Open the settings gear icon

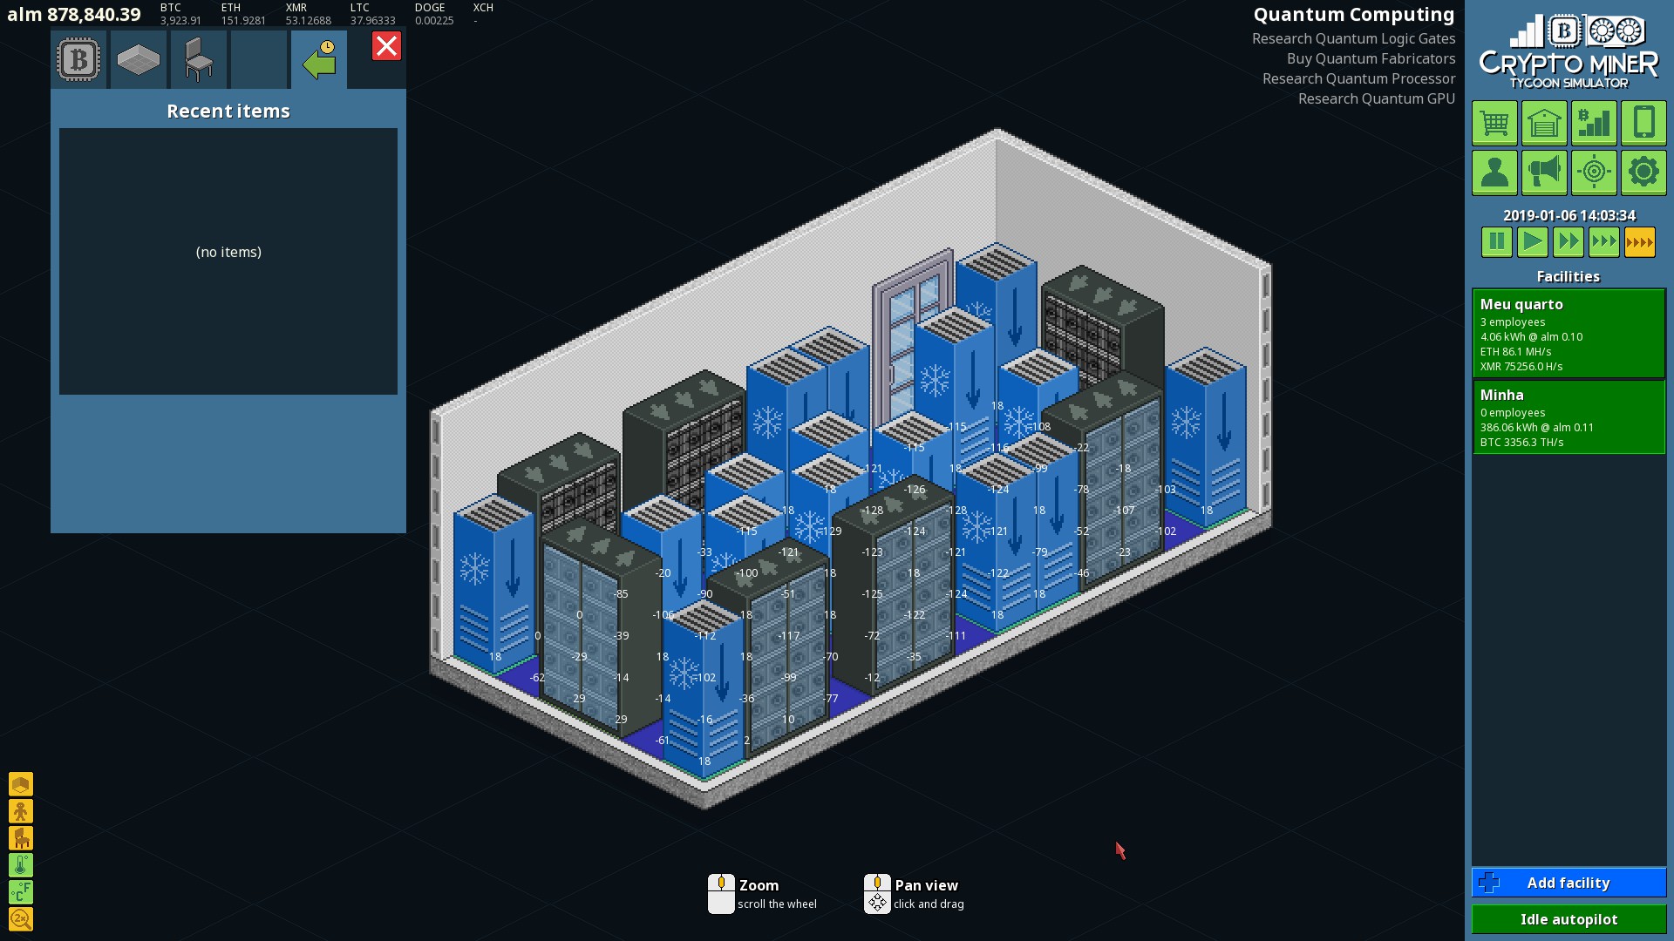click(1643, 173)
